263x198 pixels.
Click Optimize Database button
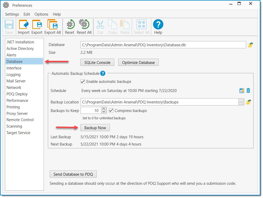(138, 62)
